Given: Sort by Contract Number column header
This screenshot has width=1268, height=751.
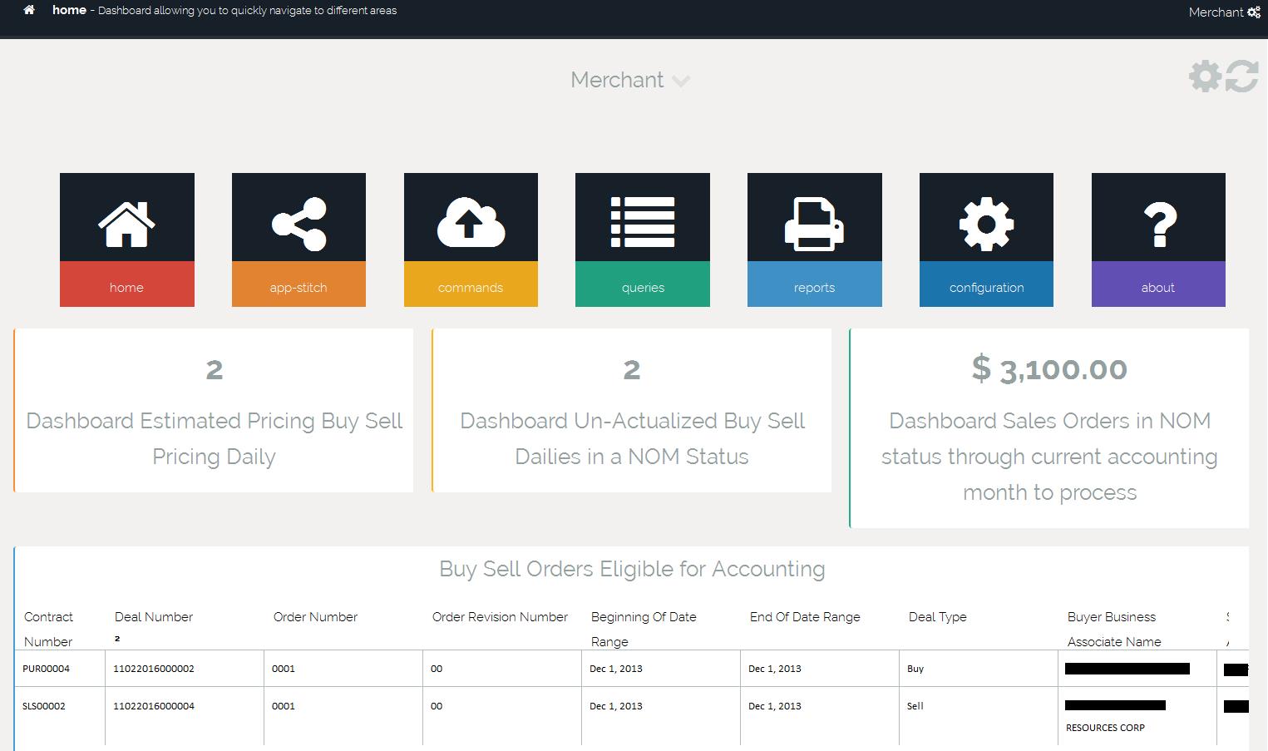Looking at the screenshot, I should (x=48, y=629).
